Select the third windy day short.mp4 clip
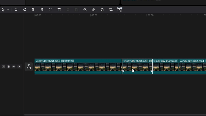Screen dimensions: 206x116 pyautogui.click(x=166, y=67)
